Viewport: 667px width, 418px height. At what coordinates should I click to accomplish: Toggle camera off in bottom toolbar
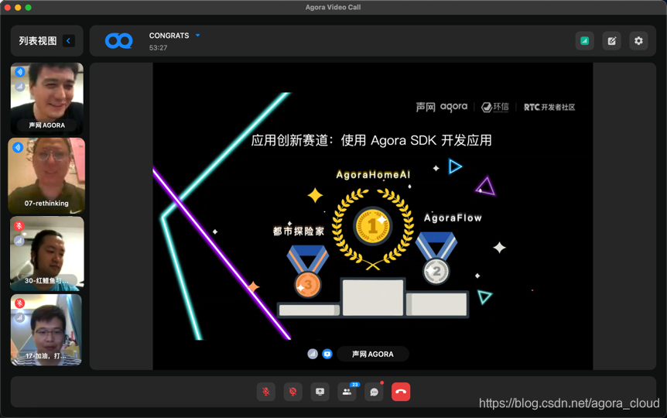293,392
